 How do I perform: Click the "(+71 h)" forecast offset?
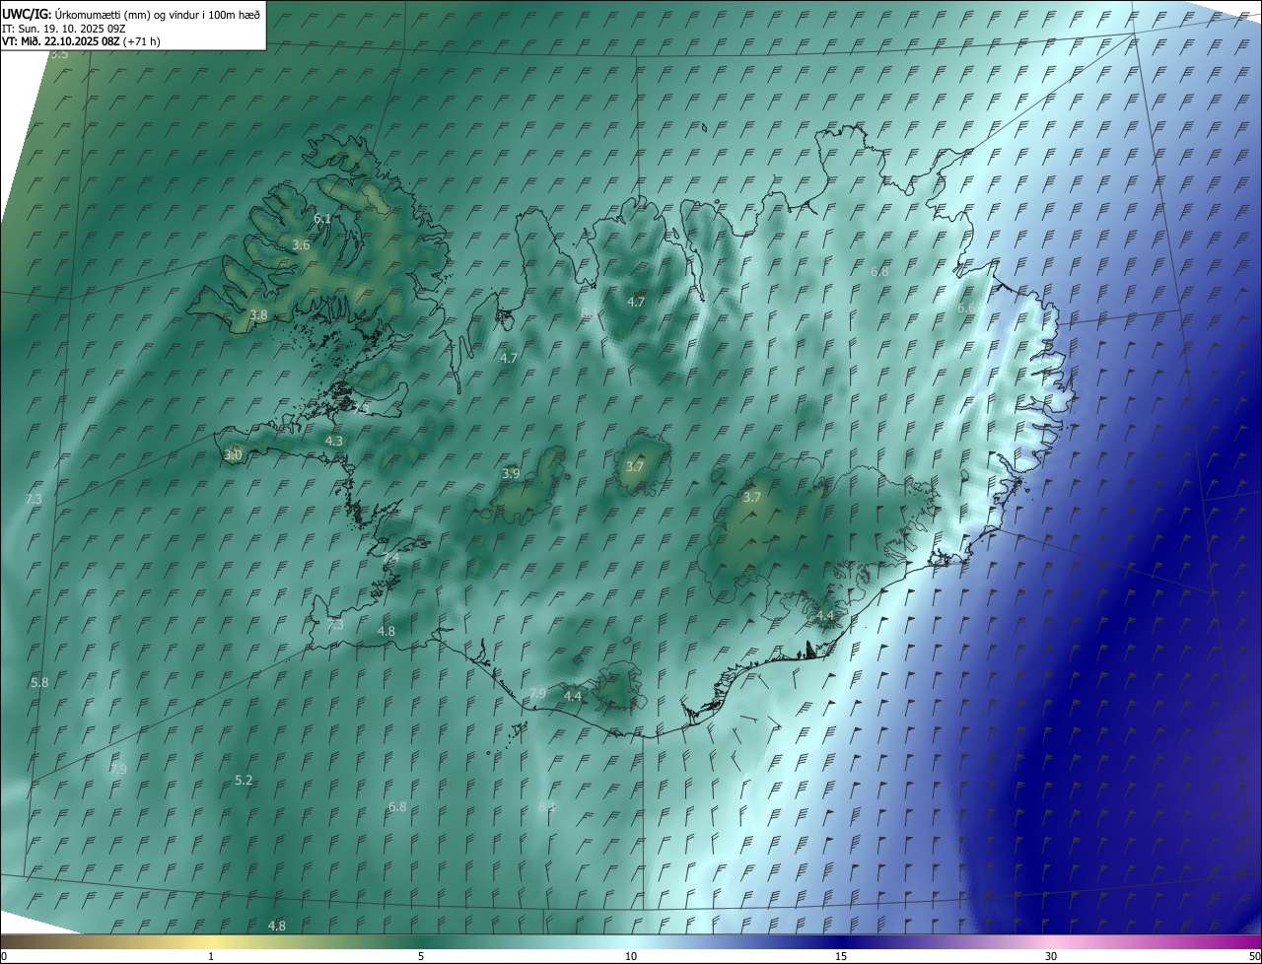click(x=143, y=41)
